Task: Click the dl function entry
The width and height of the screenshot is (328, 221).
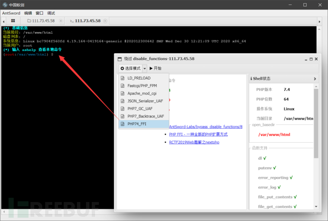Action: 262,158
